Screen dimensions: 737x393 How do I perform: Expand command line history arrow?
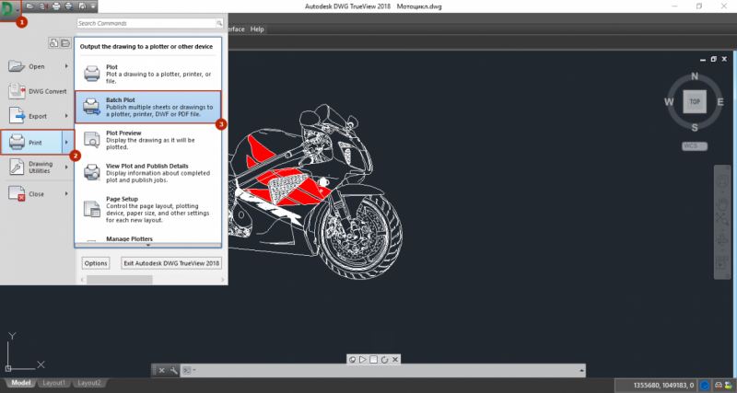[582, 371]
